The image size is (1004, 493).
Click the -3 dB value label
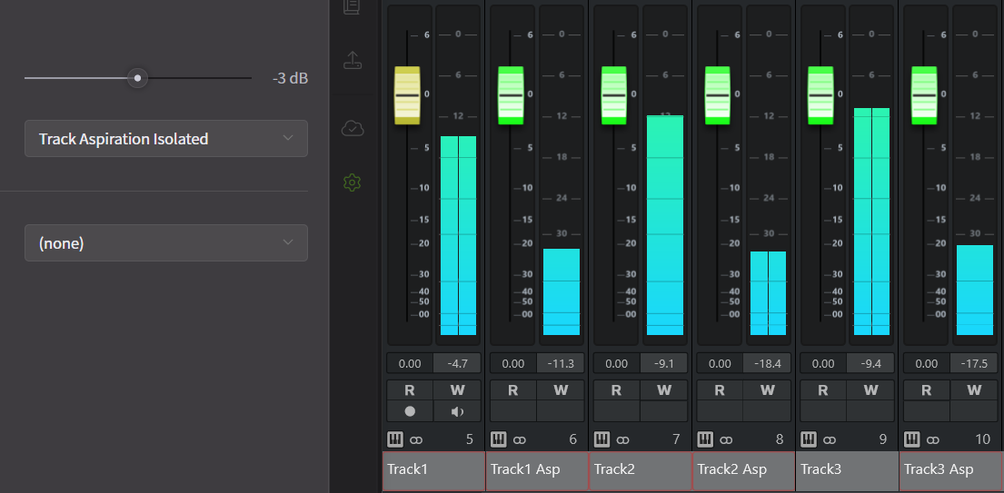coord(290,79)
